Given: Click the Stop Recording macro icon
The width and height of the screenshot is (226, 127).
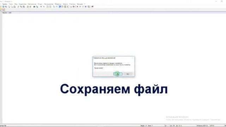Looking at the screenshot, I should coord(80,7).
